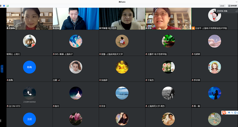The width and height of the screenshot is (238, 127).
Task: Click the green plant avatar of 王静芳
Action: [x=168, y=41]
